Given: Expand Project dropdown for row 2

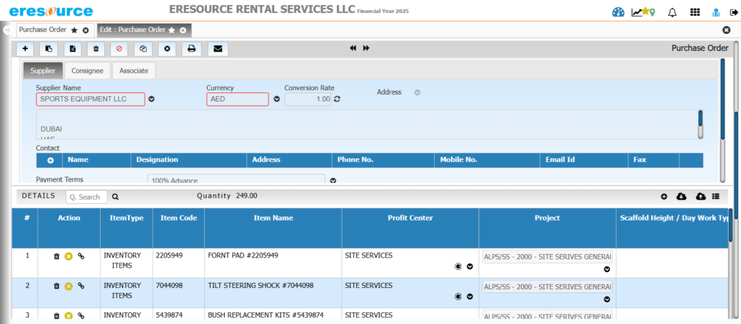Looking at the screenshot, I should (606, 298).
